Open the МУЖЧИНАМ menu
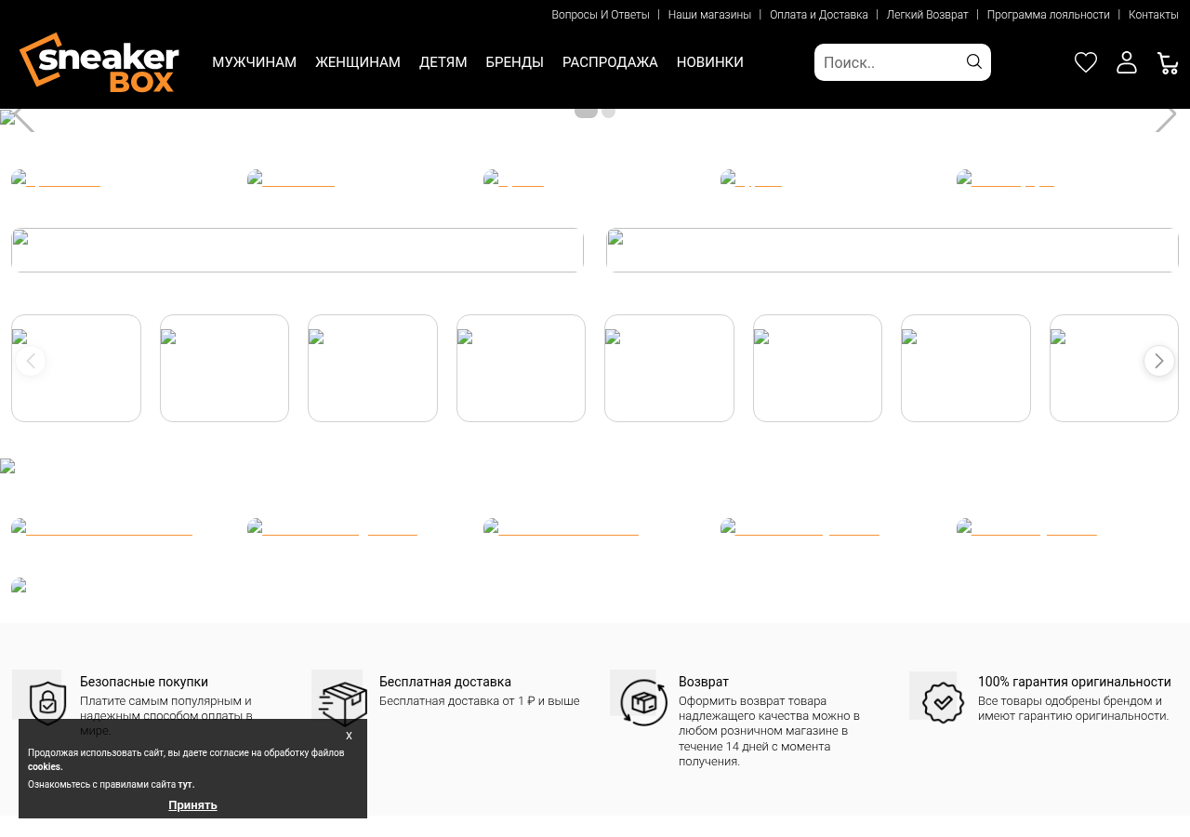Image resolution: width=1190 pixels, height=837 pixels. click(254, 62)
